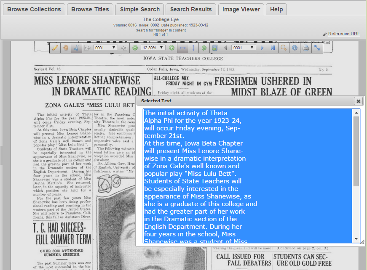Toggle full screen view

(x=317, y=48)
